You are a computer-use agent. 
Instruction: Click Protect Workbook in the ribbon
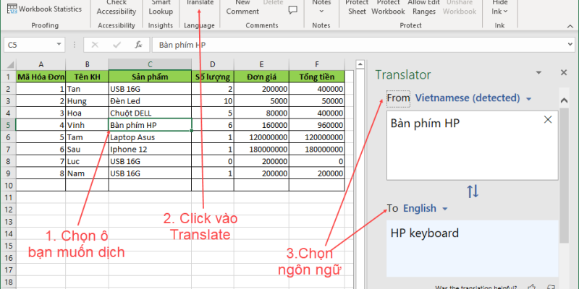[389, 7]
